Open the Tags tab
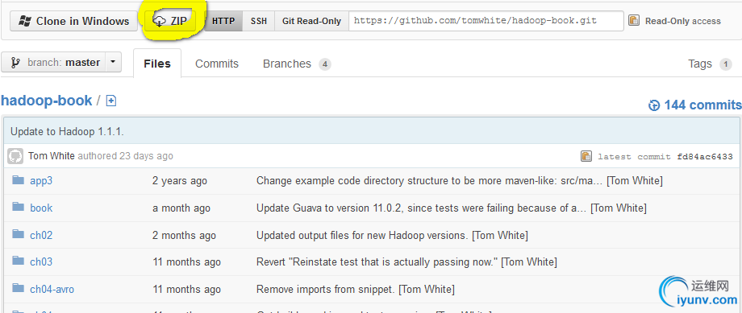 click(x=710, y=64)
